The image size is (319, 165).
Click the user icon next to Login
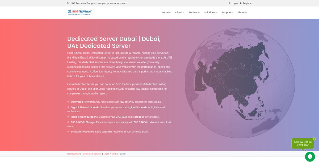coord(230,3)
